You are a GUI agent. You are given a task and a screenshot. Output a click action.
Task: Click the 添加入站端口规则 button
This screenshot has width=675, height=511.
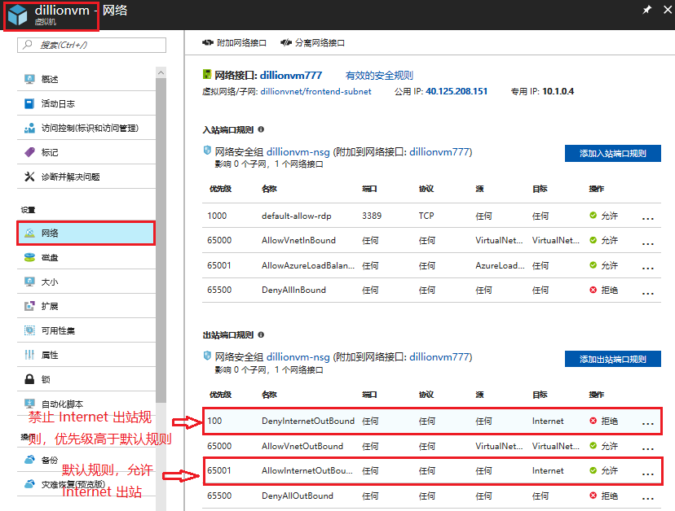click(x=612, y=153)
